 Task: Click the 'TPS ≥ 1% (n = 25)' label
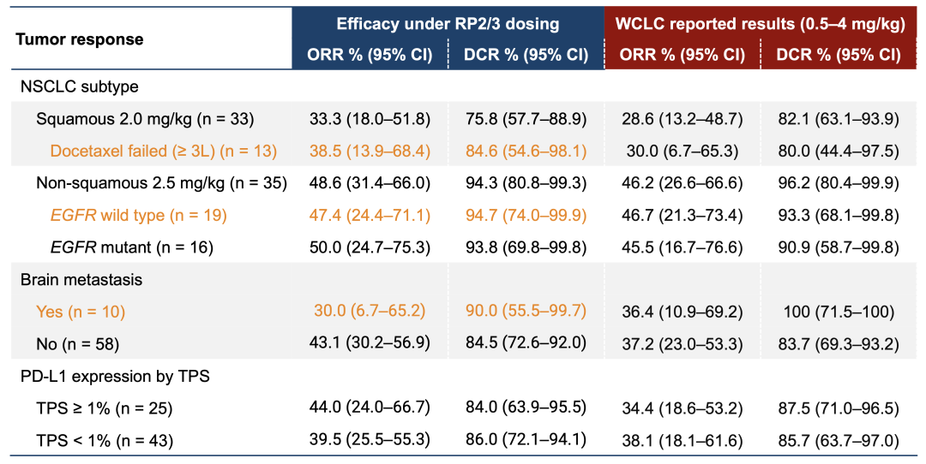[104, 408]
